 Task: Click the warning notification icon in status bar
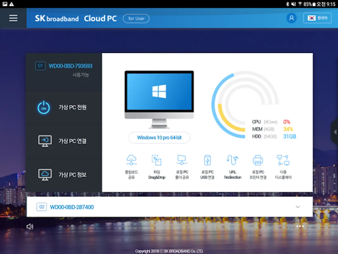pos(12,4)
